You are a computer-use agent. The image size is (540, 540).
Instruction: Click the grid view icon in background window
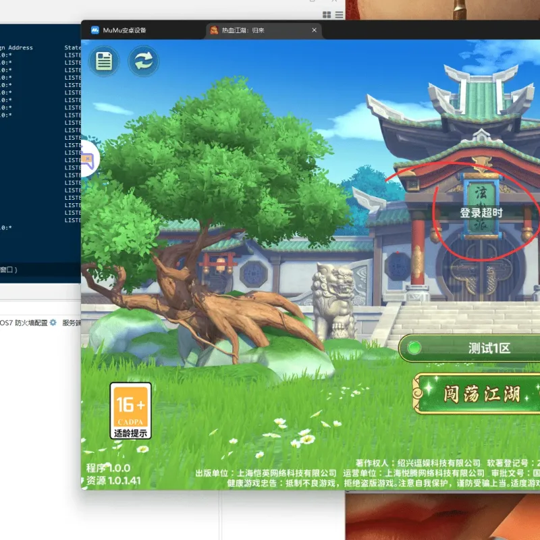click(x=327, y=15)
